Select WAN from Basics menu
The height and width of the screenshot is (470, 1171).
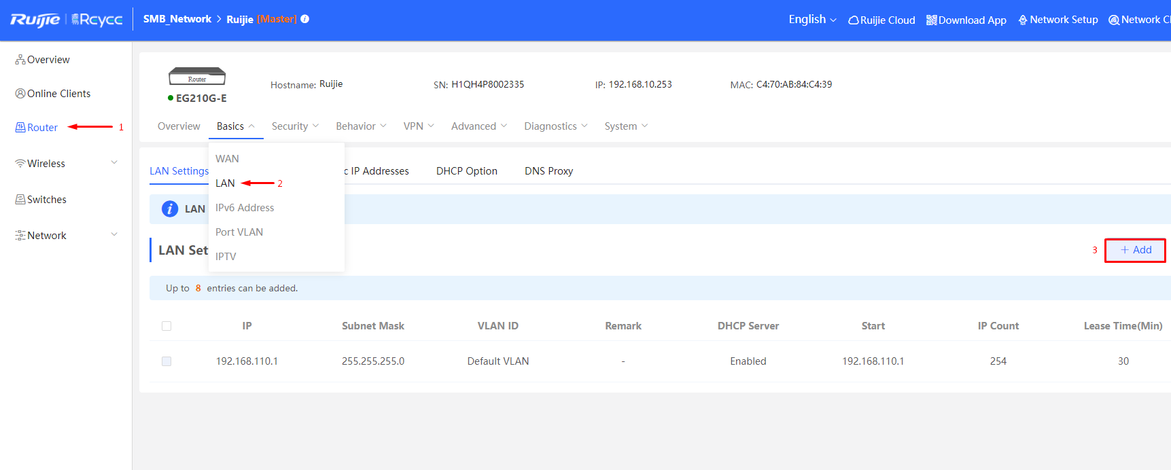(227, 159)
